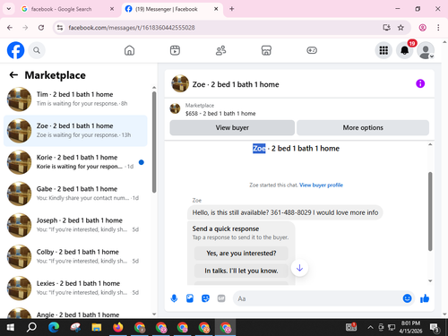Screen dimensions: 448x336
Task: View site information icon in address bar
Action: (60, 28)
